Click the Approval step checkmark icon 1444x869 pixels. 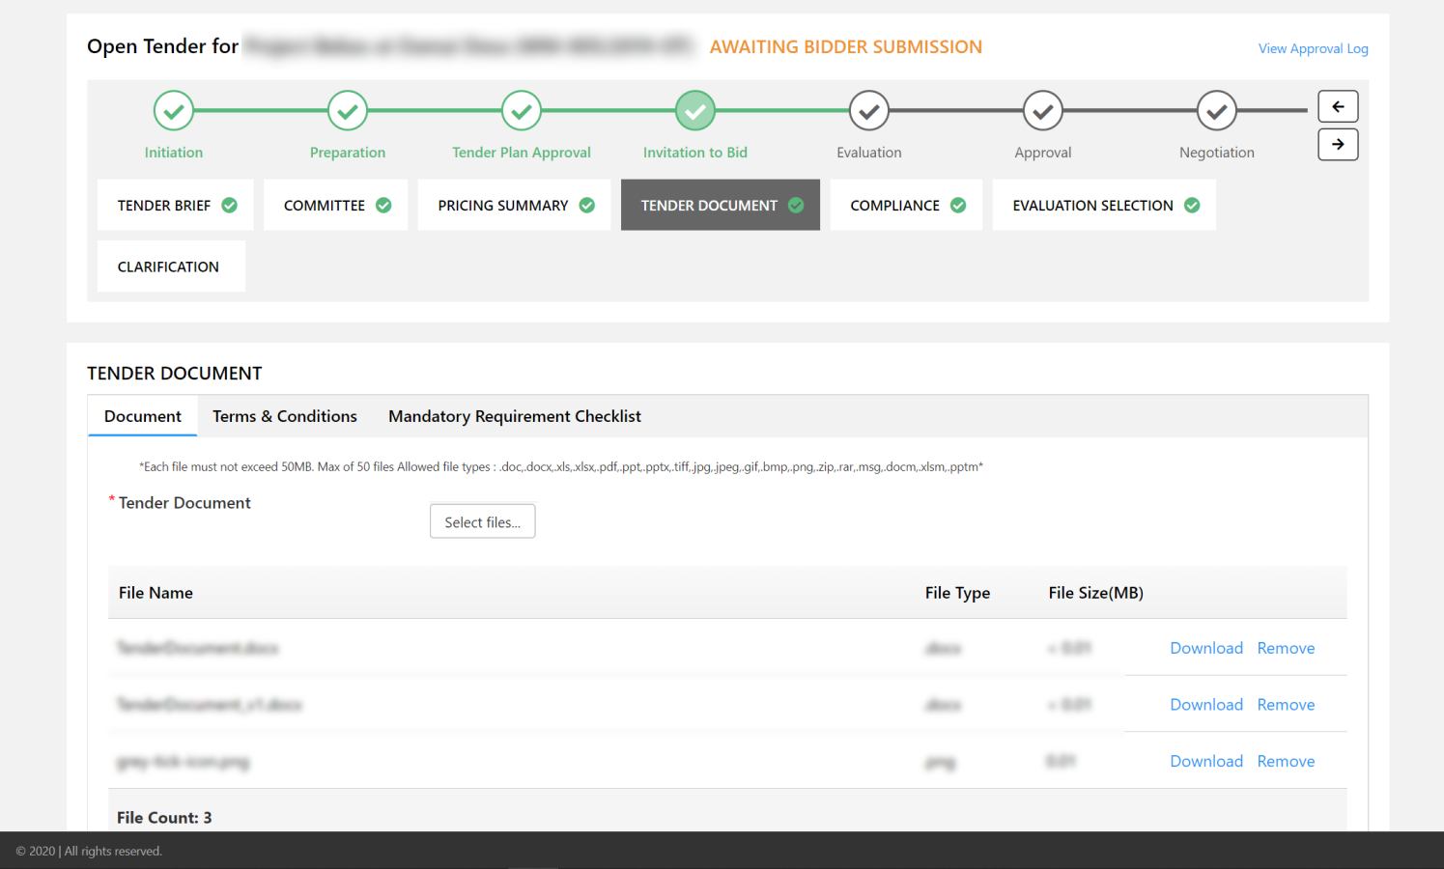pyautogui.click(x=1042, y=110)
